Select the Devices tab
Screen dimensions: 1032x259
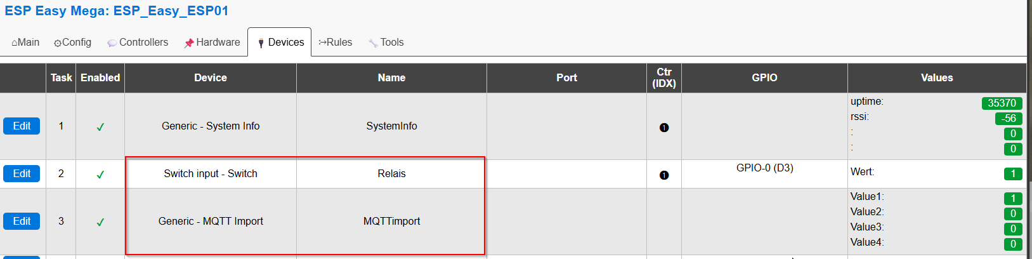(x=280, y=43)
